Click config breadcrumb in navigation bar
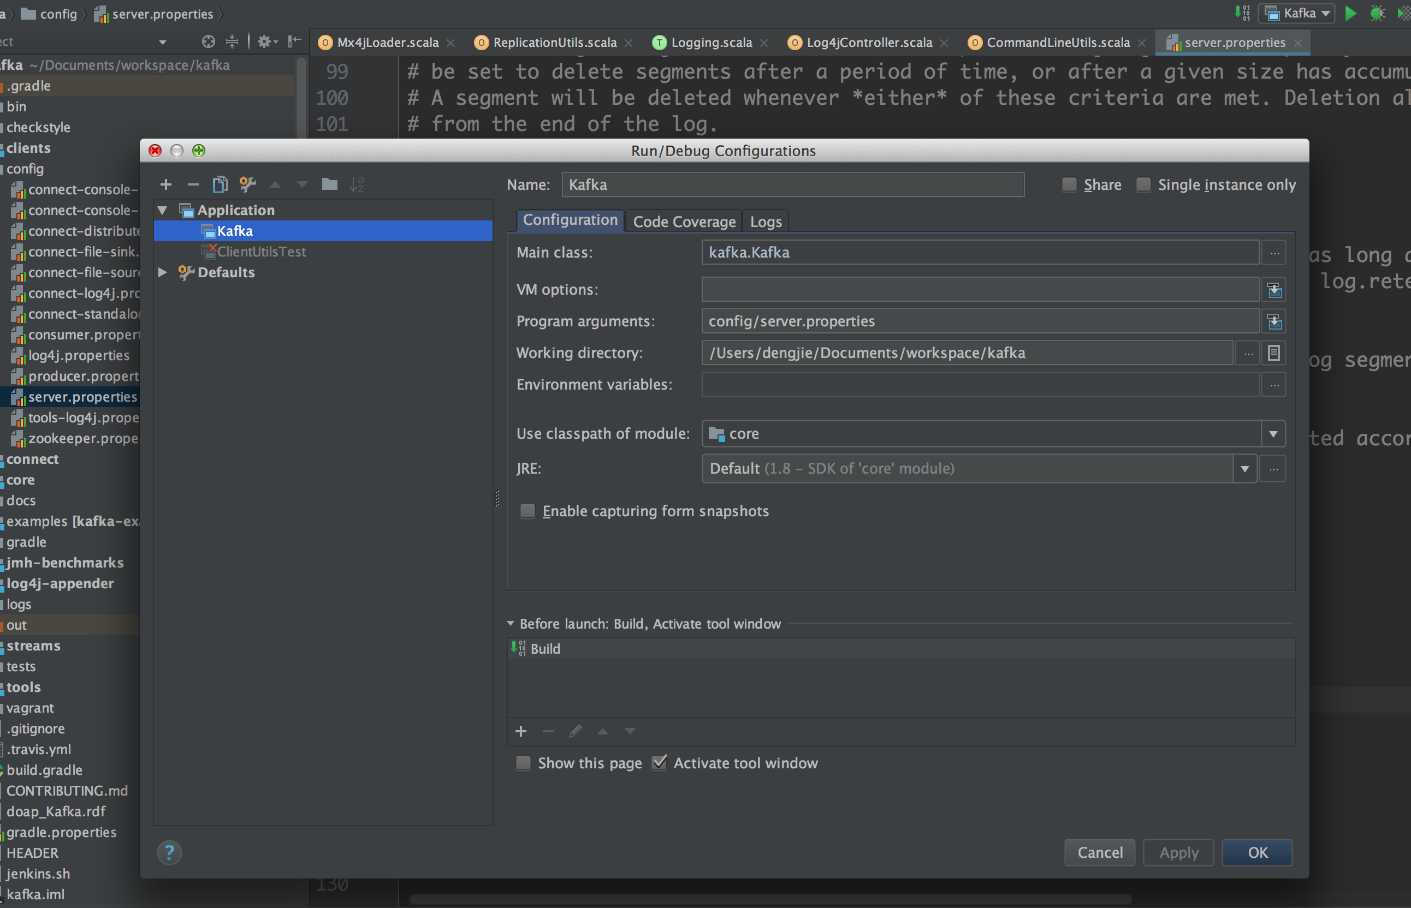This screenshot has width=1411, height=908. (x=50, y=14)
